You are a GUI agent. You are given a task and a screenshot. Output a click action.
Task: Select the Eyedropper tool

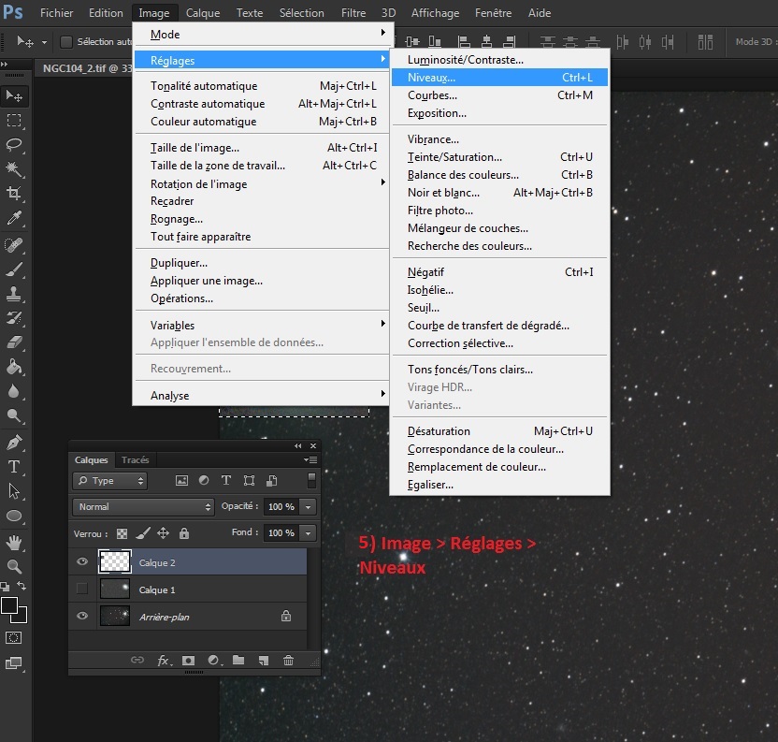14,218
